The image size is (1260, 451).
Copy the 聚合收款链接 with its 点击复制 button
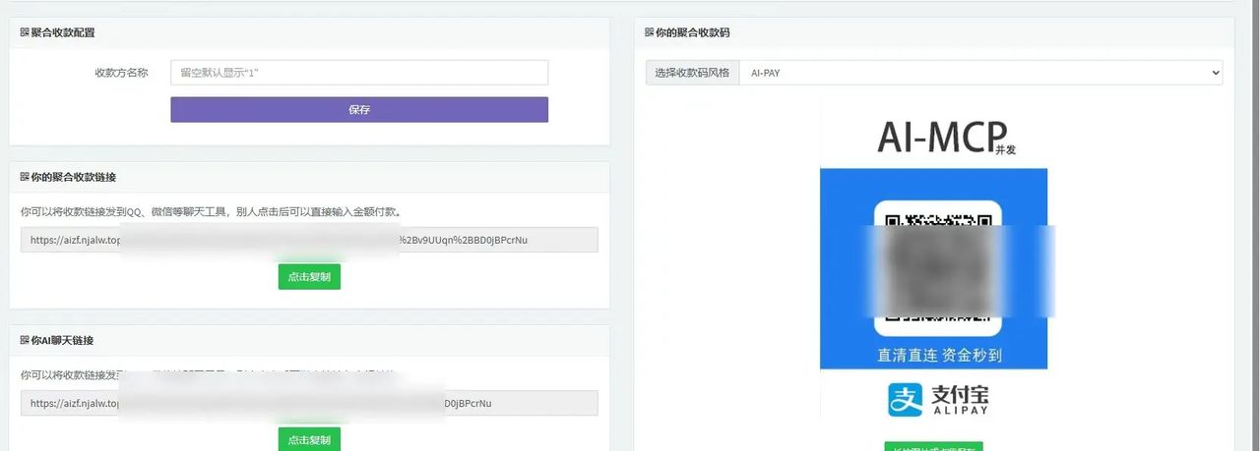pyautogui.click(x=309, y=277)
